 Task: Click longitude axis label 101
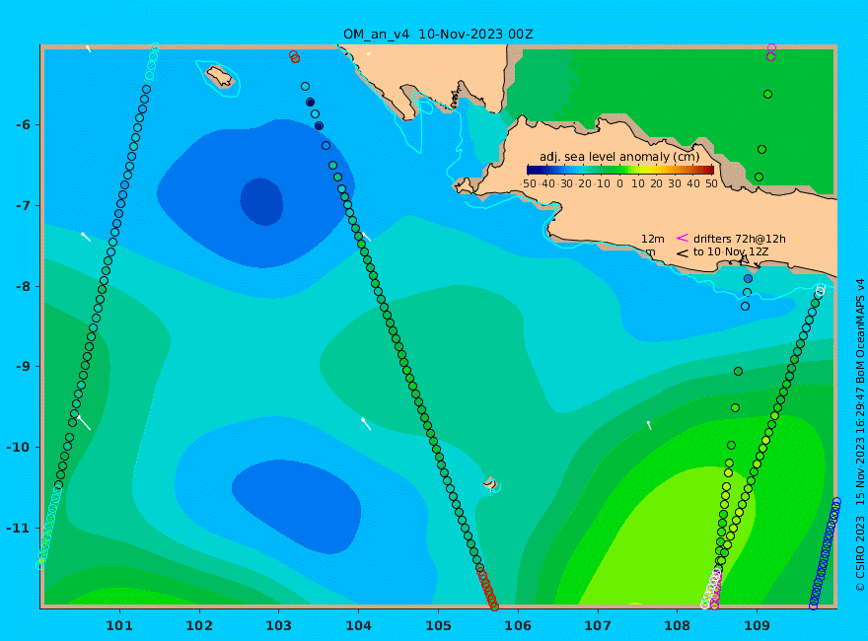[x=119, y=625]
